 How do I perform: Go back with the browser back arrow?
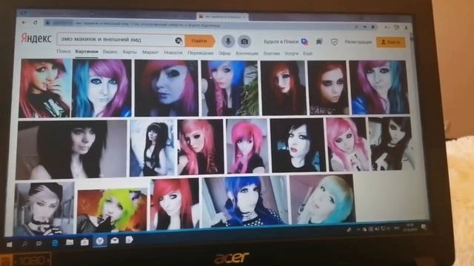click(24, 22)
